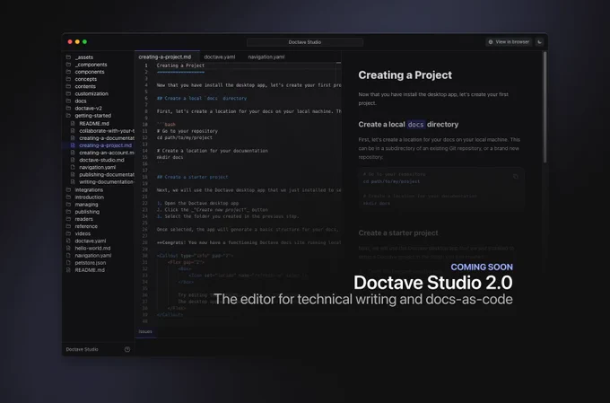Open root navigation.yaml file

click(93, 256)
